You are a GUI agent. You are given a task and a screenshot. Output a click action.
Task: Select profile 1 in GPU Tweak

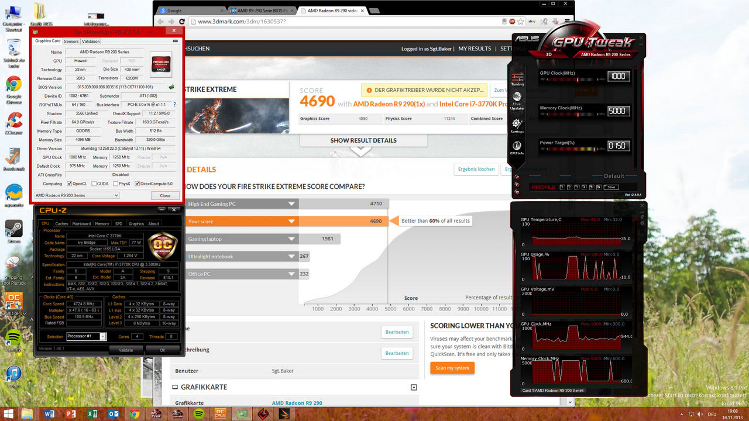(x=562, y=187)
